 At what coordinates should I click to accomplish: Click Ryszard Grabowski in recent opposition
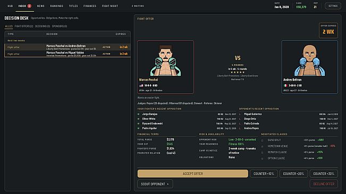point(153,124)
